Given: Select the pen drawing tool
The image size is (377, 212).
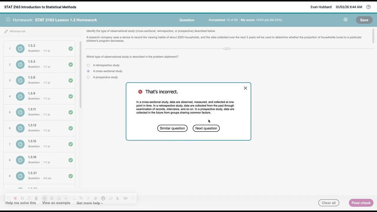Looking at the screenshot, I should (96, 198).
